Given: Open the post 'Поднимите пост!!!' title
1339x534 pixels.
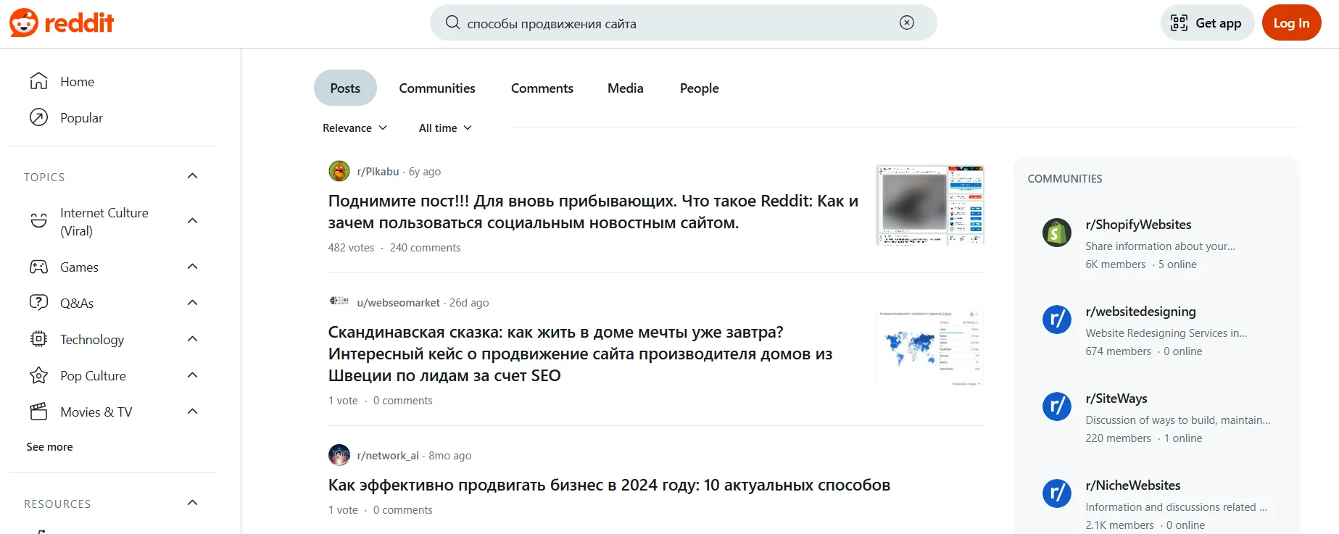Looking at the screenshot, I should click(x=593, y=212).
